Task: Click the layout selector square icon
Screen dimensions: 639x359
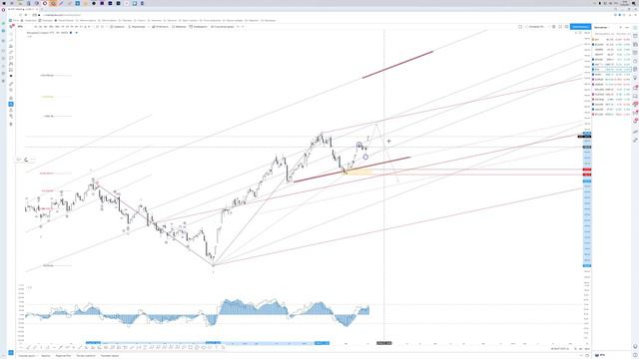Action: [x=520, y=27]
